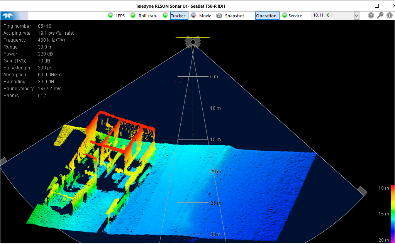Open the information icon at top right
Viewport: 395px width, 244px height.
pos(389,16)
